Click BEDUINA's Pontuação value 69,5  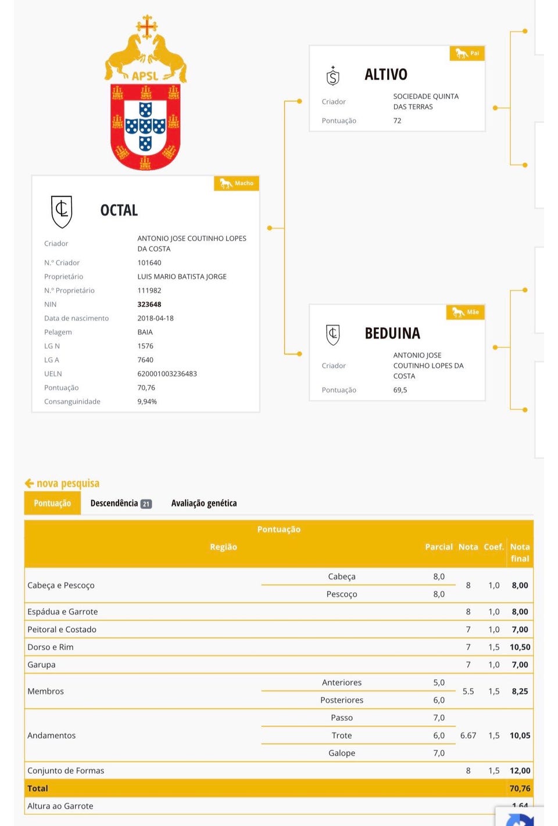400,390
